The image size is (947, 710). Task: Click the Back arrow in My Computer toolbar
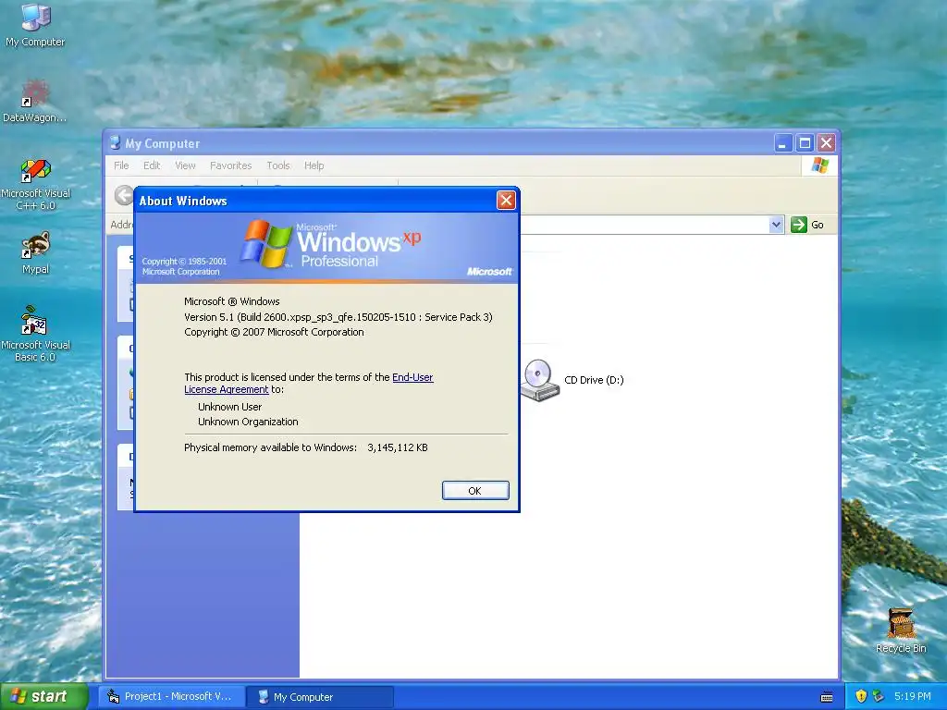tap(124, 195)
